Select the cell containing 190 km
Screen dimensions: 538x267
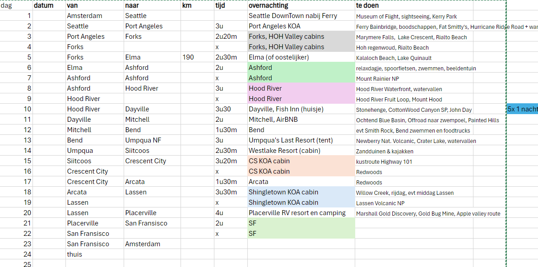(x=197, y=57)
